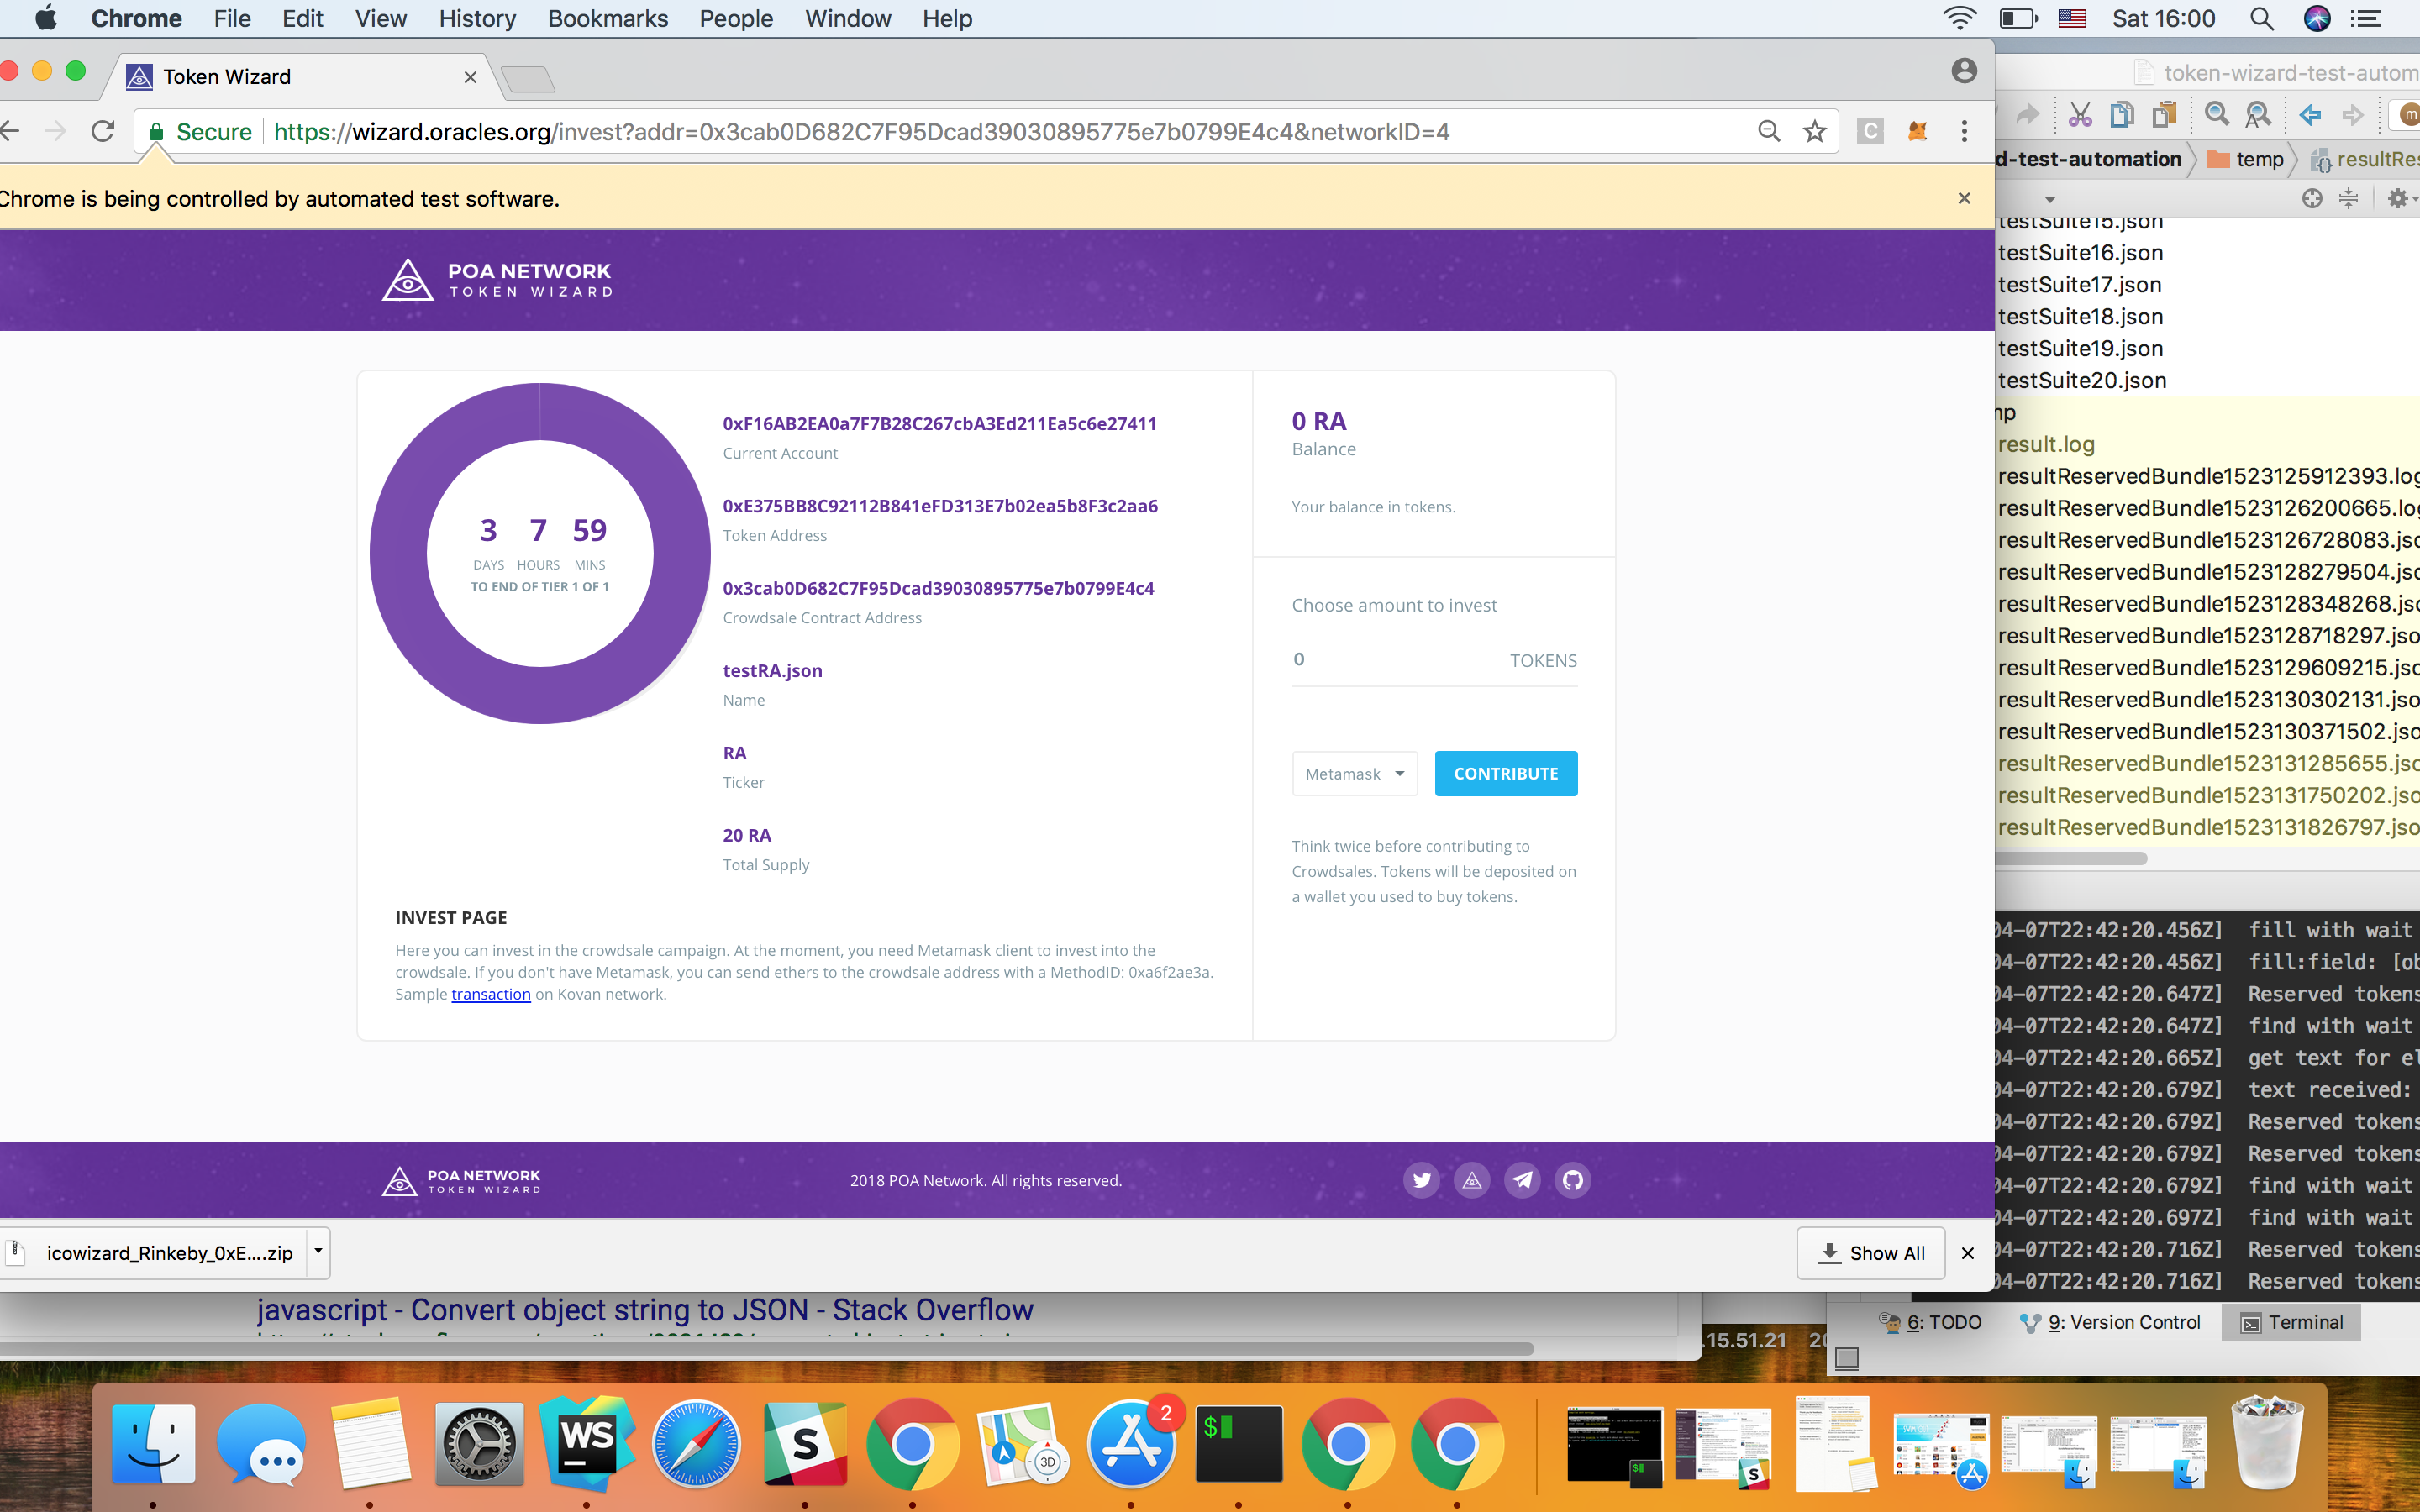Click the zoom magnifier icon in address bar
Image resolution: width=2420 pixels, height=1512 pixels.
pyautogui.click(x=1768, y=132)
